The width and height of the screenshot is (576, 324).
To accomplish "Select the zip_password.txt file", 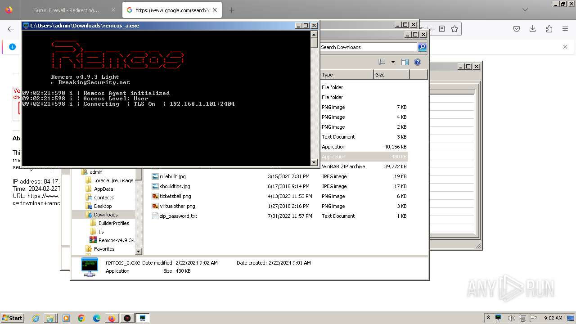I will click(x=178, y=216).
